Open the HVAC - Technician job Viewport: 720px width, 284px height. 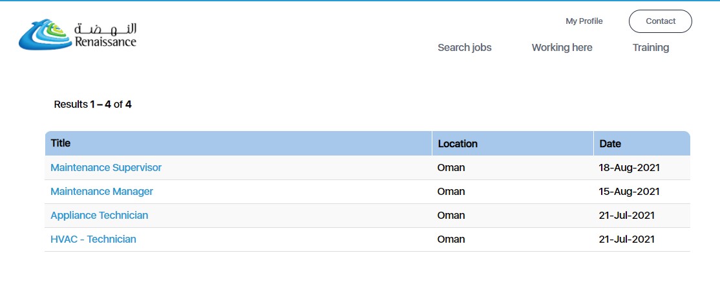93,239
